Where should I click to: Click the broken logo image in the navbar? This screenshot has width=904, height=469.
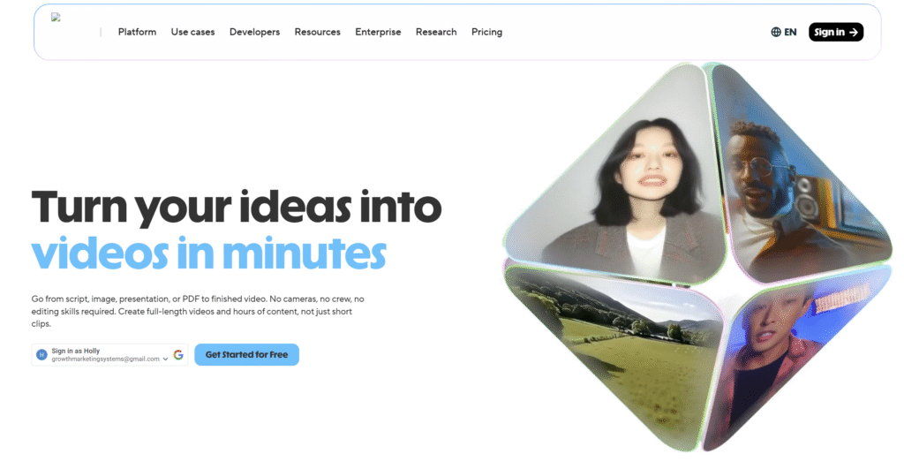click(x=56, y=18)
